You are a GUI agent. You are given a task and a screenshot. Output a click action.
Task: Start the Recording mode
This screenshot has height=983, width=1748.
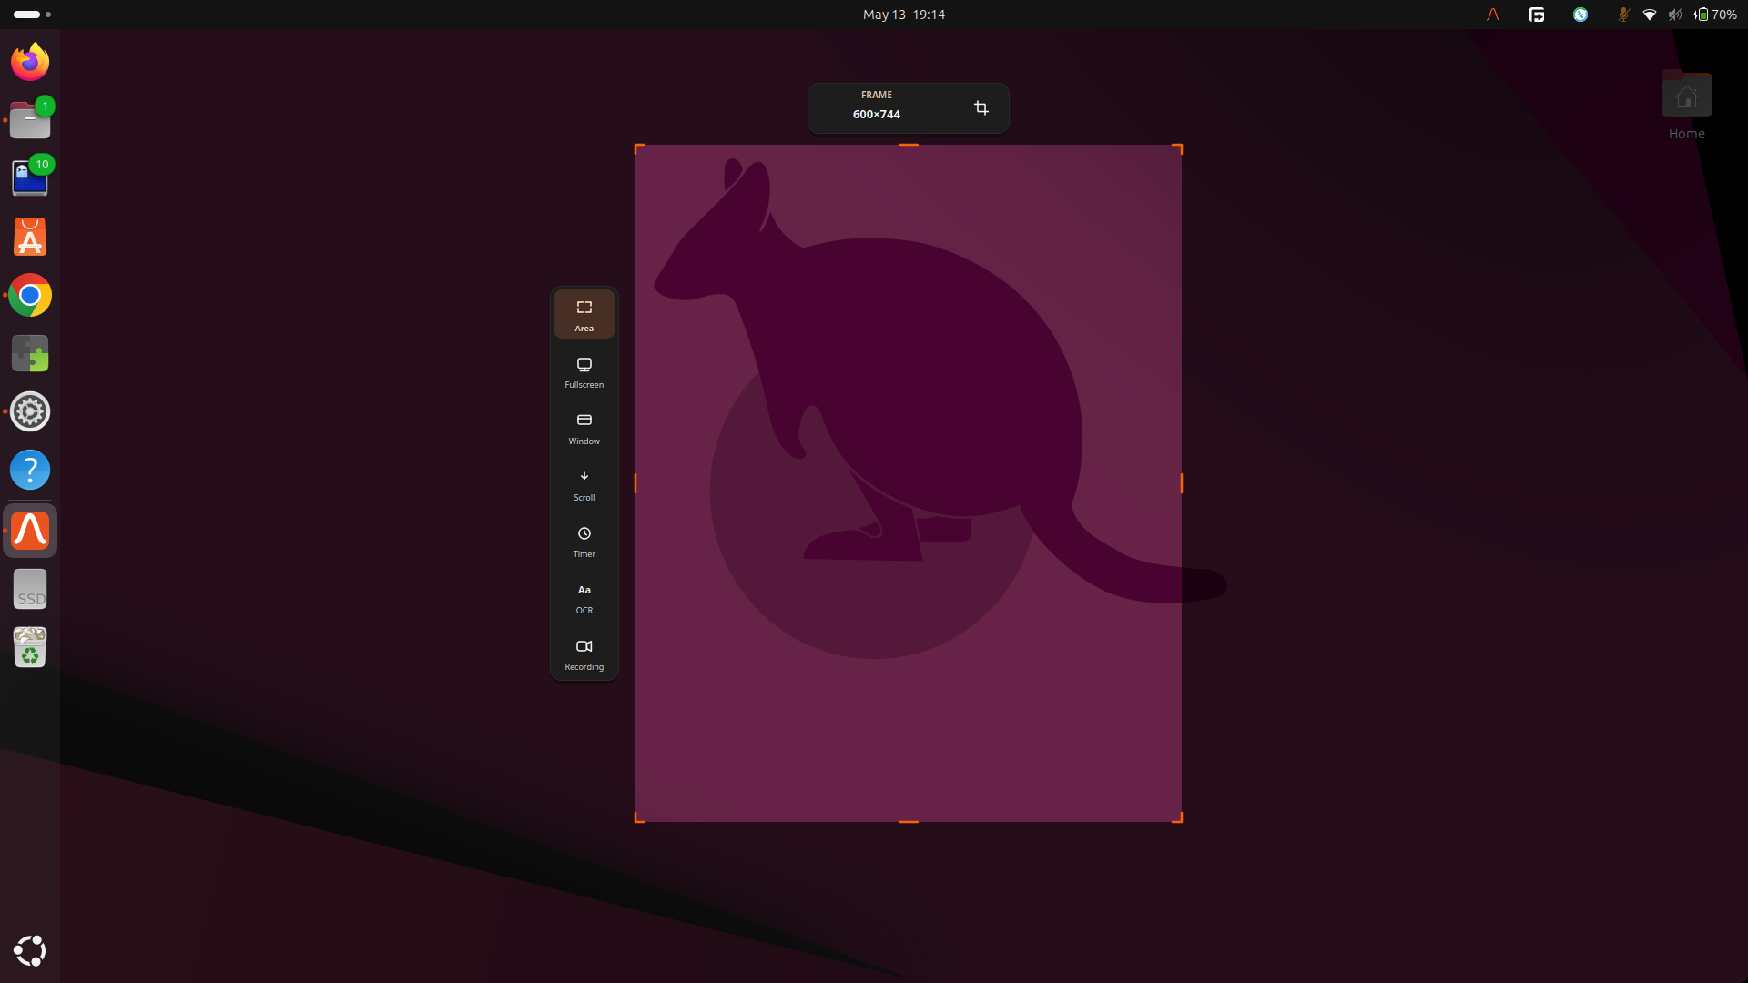pyautogui.click(x=584, y=654)
